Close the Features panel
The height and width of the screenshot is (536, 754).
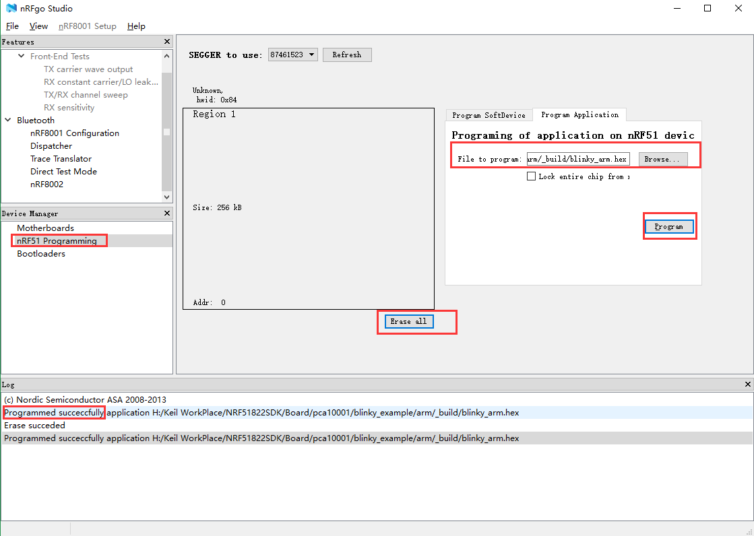(x=167, y=42)
